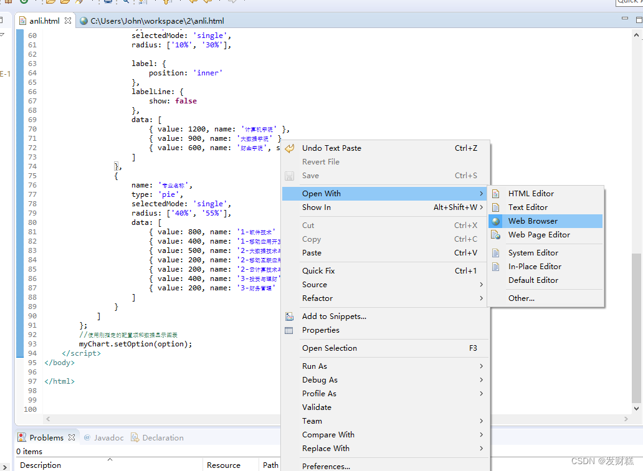Sort by the Description column header
Screen dimensions: 643x471
coord(40,465)
